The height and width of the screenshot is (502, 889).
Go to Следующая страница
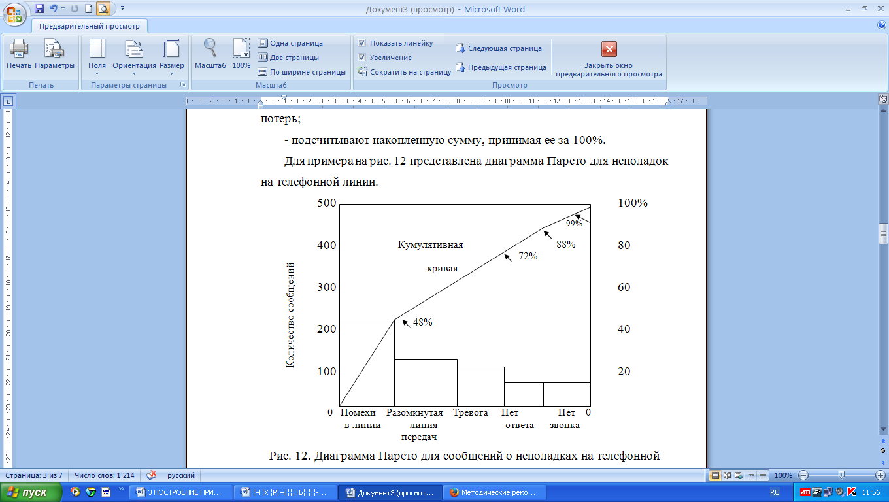tap(499, 48)
